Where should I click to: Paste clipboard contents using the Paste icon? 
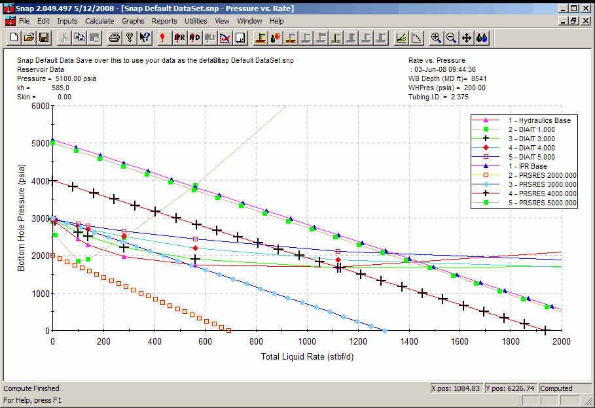pos(94,38)
